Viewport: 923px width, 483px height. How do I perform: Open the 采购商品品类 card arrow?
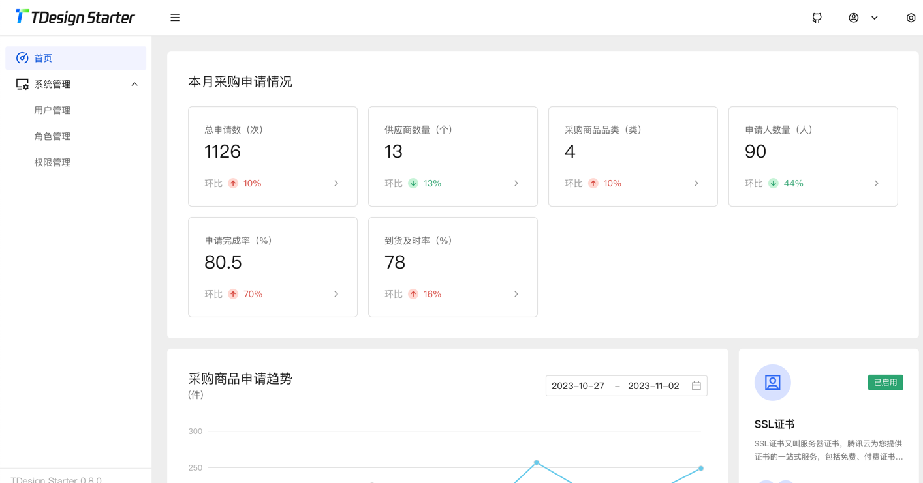[696, 183]
